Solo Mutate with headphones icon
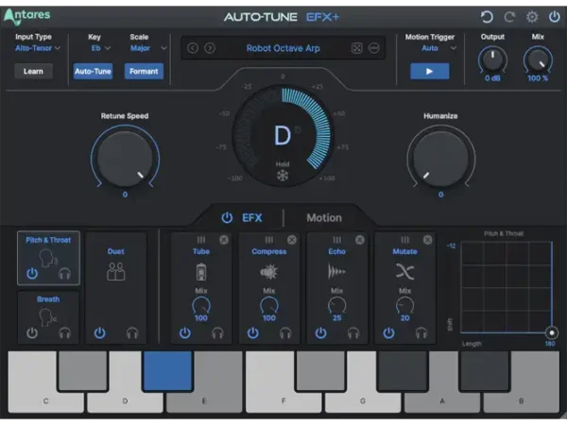 421,332
